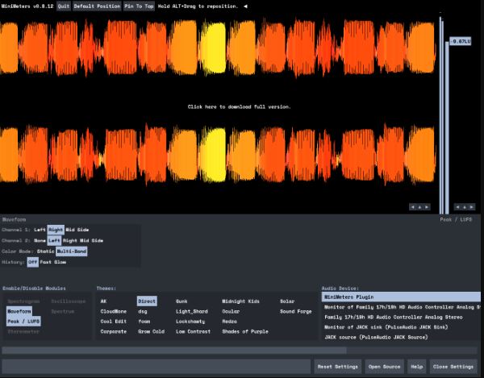Set Channel 1 to Mid
Viewport: 484px width, 378px height.
70,230
